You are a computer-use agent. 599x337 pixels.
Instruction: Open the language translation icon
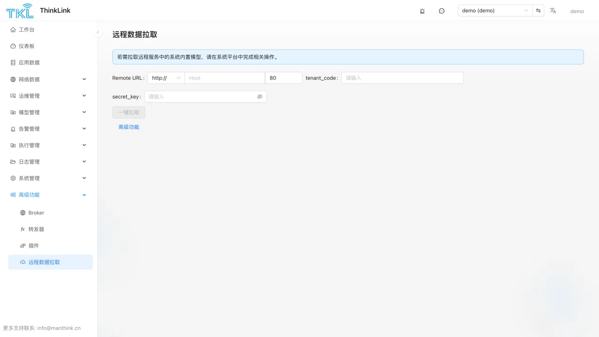click(x=553, y=11)
